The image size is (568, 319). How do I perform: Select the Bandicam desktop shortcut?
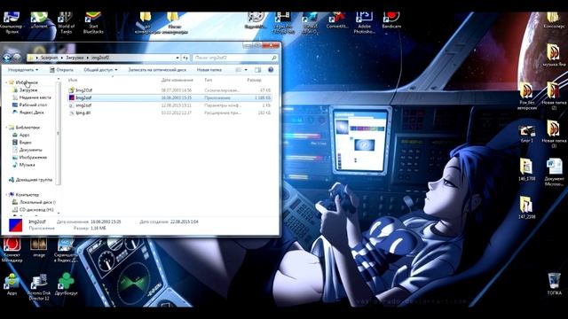(x=391, y=21)
